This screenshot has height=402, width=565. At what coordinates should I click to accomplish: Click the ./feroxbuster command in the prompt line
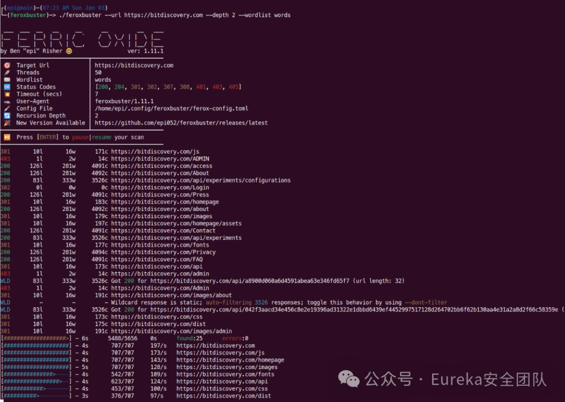(x=80, y=15)
